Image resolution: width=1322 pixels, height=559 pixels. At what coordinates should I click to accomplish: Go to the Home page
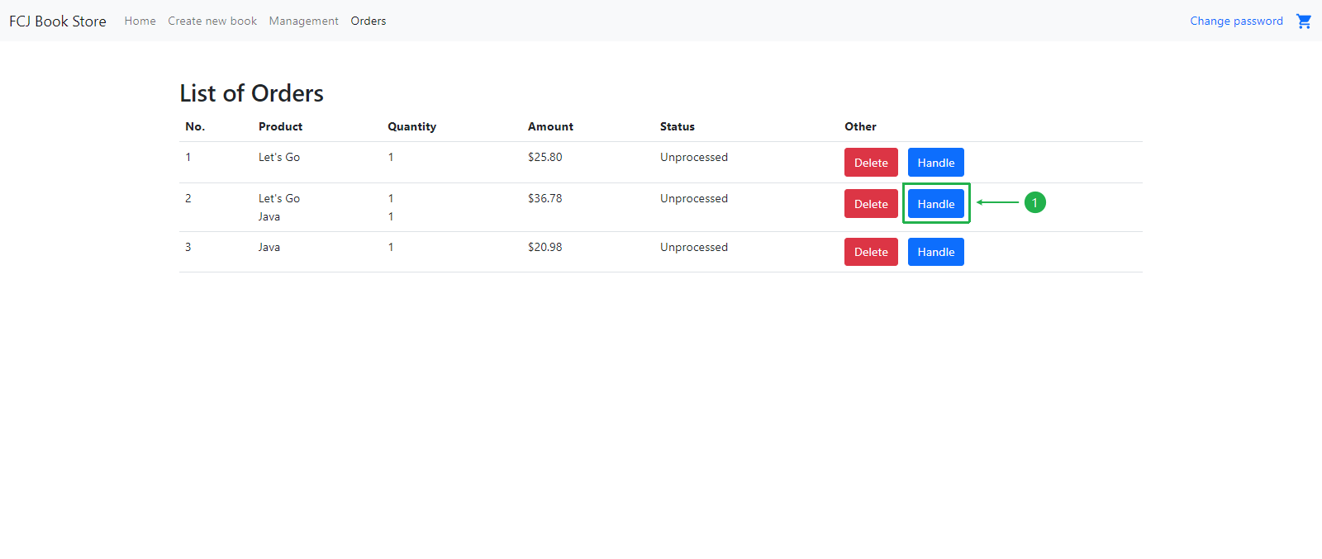tap(140, 21)
